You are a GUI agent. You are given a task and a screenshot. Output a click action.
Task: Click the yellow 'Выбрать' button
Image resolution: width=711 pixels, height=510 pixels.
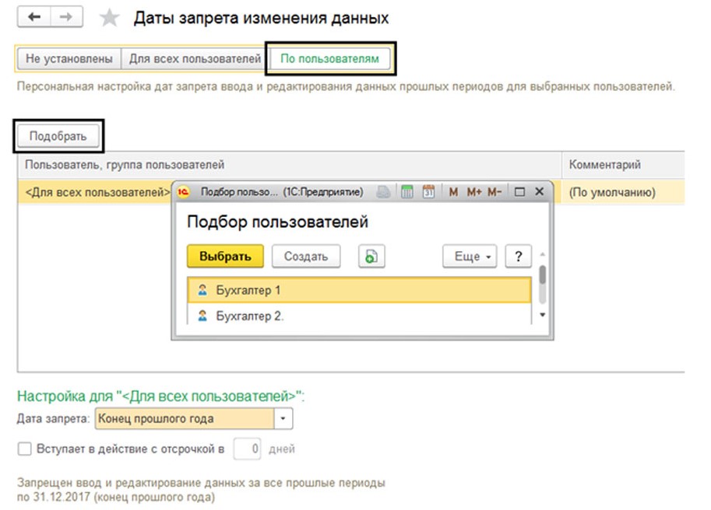point(225,257)
